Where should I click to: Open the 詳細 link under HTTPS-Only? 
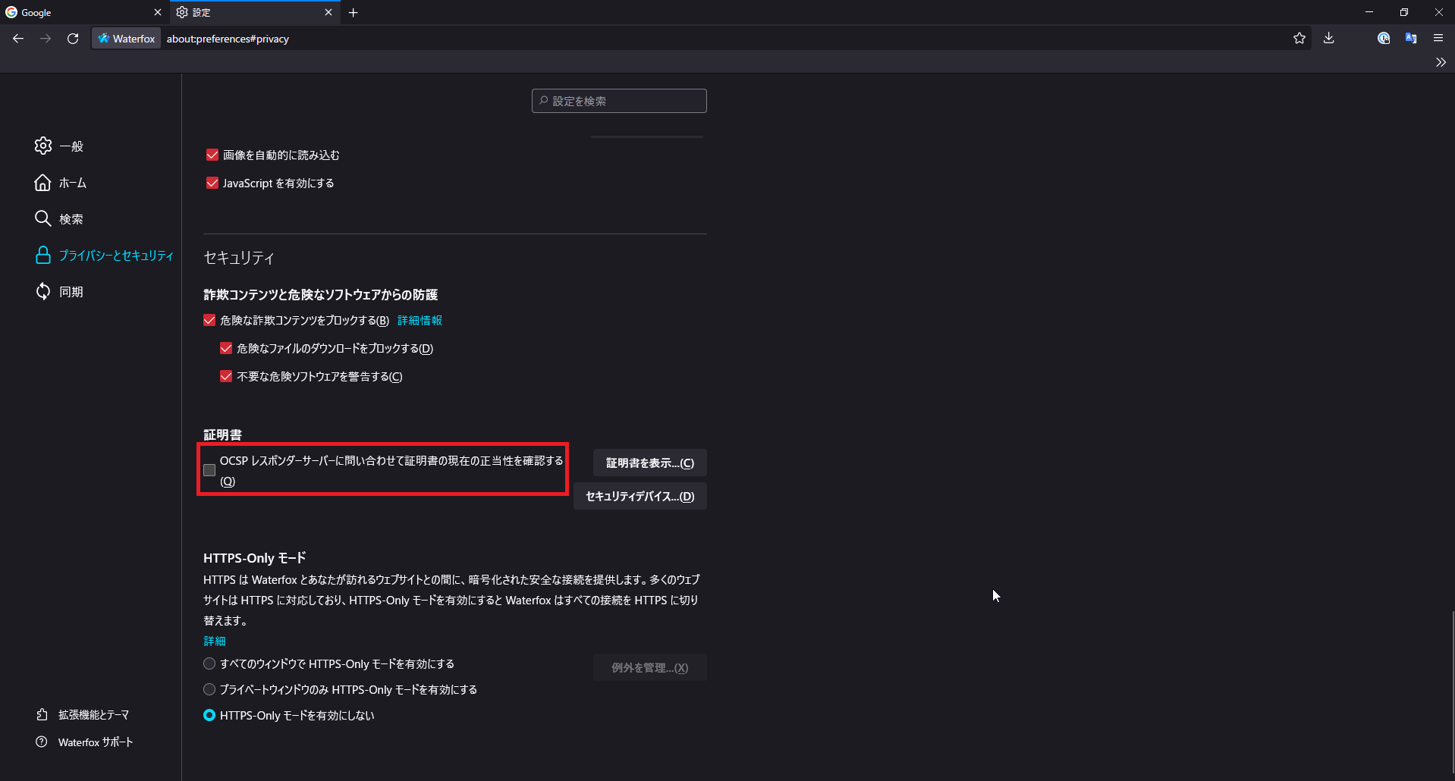pos(215,641)
